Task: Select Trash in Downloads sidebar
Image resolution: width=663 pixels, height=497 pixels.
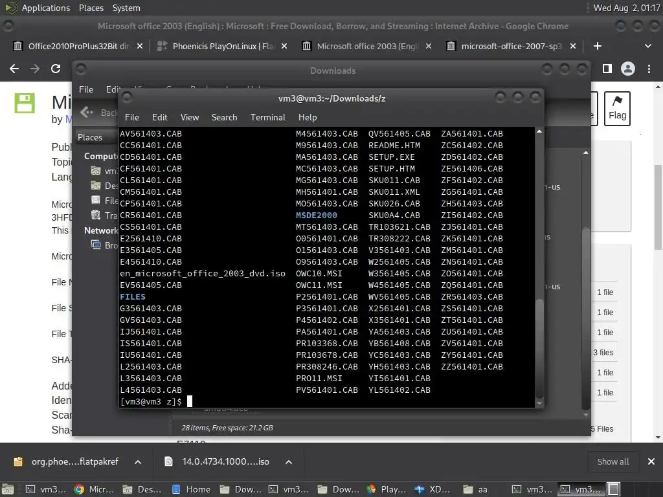Action: (x=104, y=215)
